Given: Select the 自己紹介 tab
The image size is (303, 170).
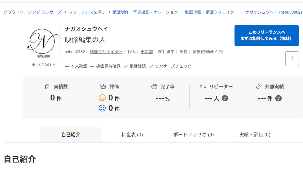Looking at the screenshot, I should point(71,135).
